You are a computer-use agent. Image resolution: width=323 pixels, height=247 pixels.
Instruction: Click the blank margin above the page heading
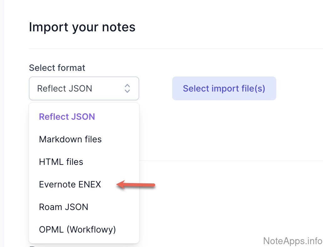click(157, 9)
